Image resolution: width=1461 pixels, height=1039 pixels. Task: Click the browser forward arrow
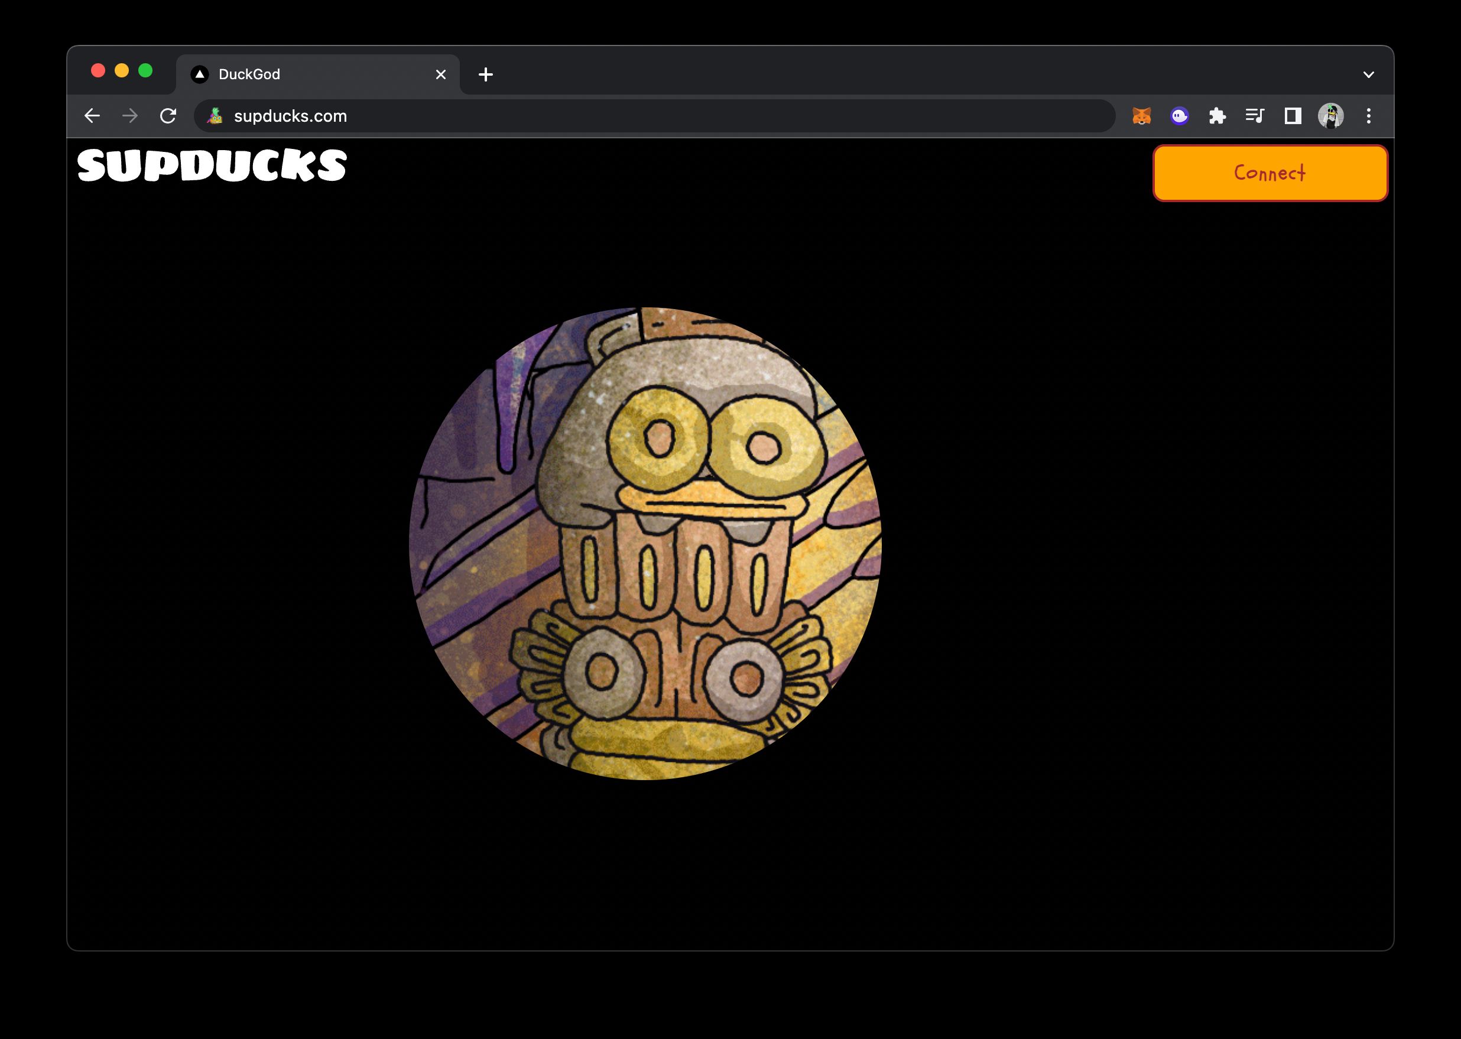(x=130, y=116)
